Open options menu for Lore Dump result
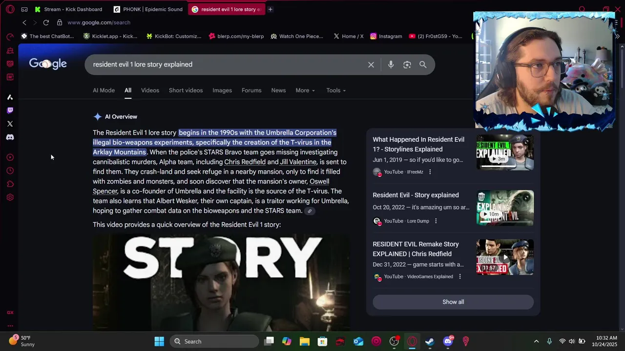Viewport: 625px width, 351px height. [x=436, y=221]
